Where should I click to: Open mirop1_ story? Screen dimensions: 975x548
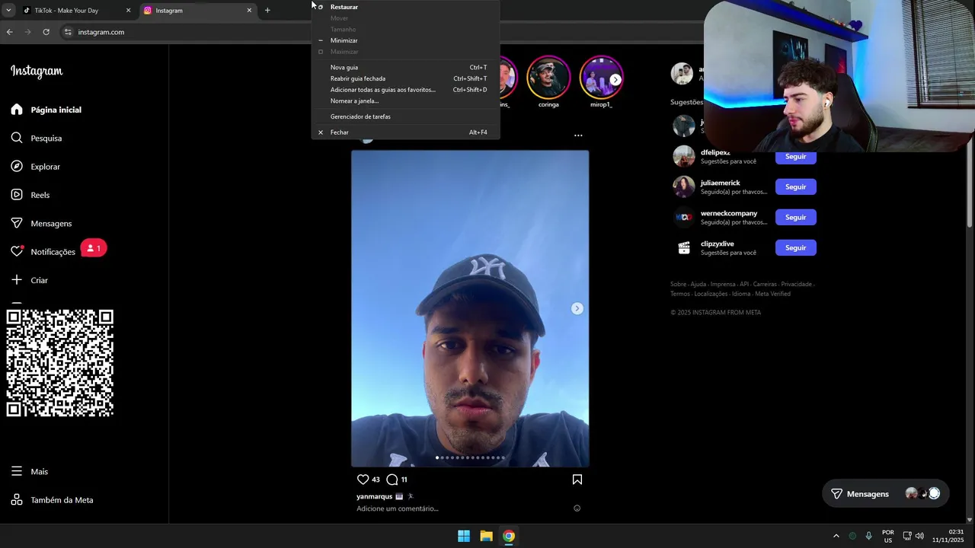point(601,78)
